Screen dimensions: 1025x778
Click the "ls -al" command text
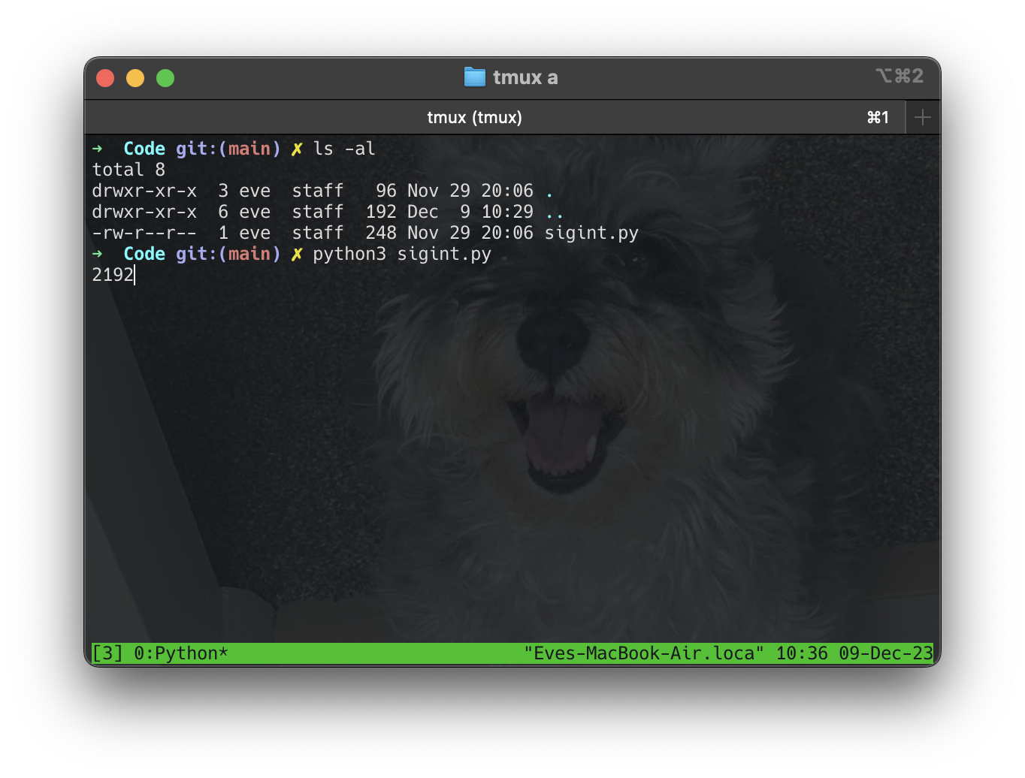(x=344, y=149)
